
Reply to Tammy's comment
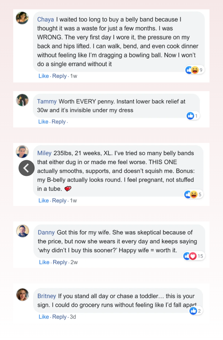click(59, 122)
